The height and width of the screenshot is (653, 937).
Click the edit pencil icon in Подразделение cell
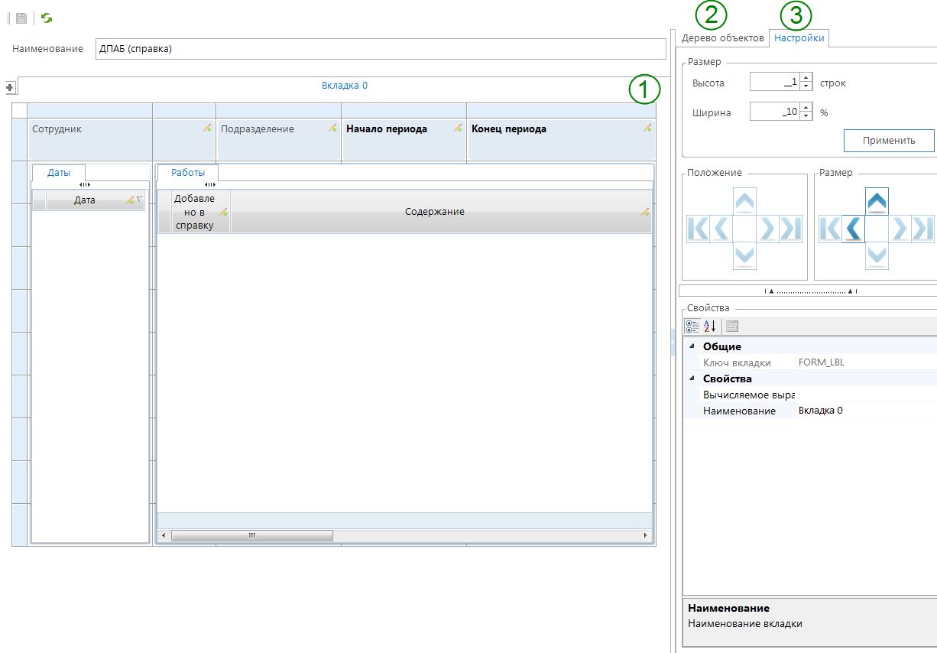tap(332, 128)
